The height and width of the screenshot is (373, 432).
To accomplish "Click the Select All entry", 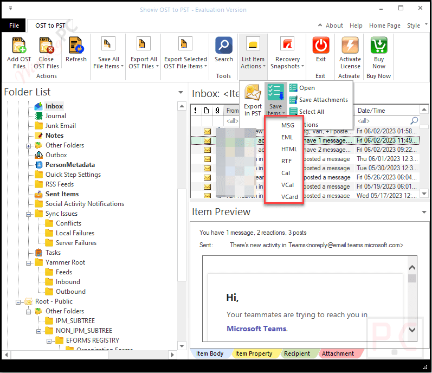I will (x=307, y=112).
